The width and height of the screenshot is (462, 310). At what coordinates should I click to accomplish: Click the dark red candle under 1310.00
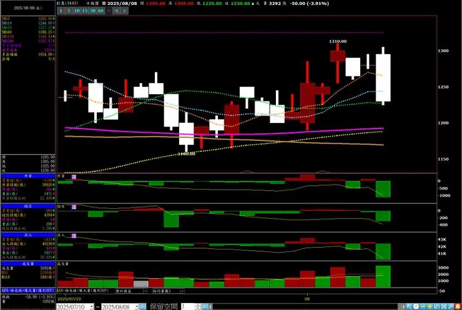coord(338,56)
